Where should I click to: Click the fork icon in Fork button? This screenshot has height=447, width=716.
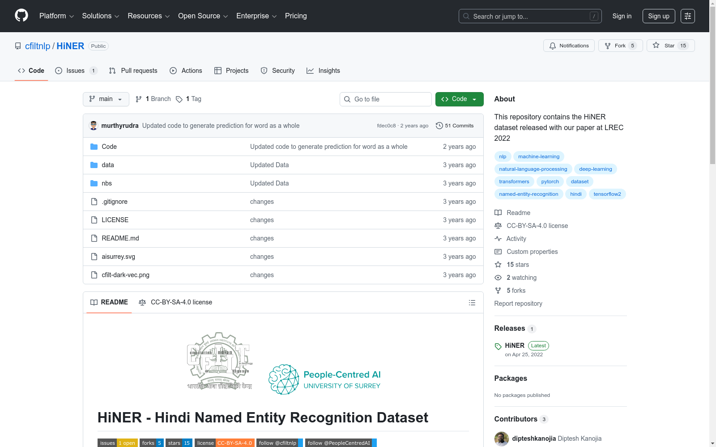click(608, 46)
